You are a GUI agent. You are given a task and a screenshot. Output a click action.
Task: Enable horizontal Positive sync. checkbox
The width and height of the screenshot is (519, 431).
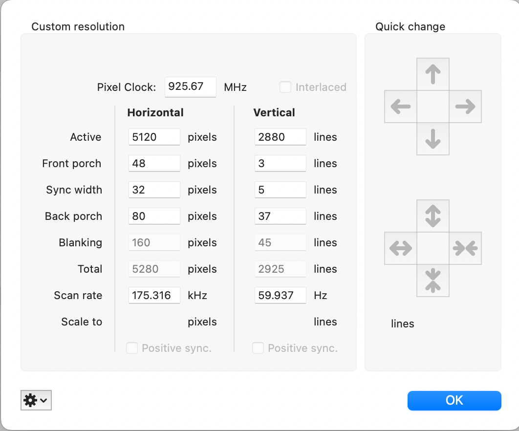tap(132, 348)
